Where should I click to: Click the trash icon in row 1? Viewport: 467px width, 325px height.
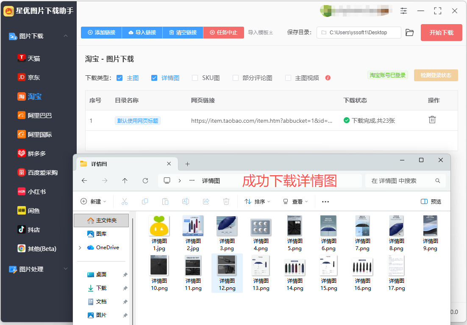pyautogui.click(x=432, y=119)
